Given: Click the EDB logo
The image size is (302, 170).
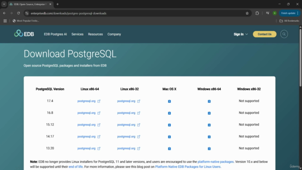Looking at the screenshot, I should (24, 34).
